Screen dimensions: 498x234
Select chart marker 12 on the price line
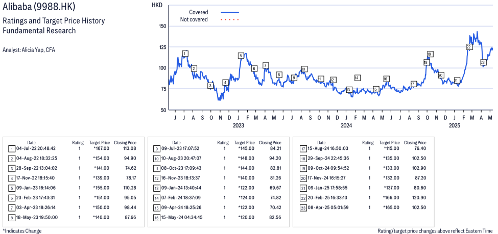click(x=333, y=80)
